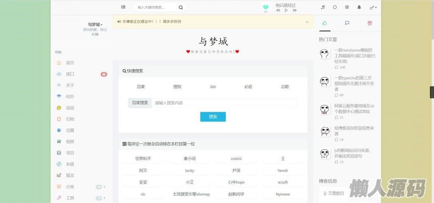Open commenter link 心中hope
This screenshot has height=203, width=434.
[236, 182]
